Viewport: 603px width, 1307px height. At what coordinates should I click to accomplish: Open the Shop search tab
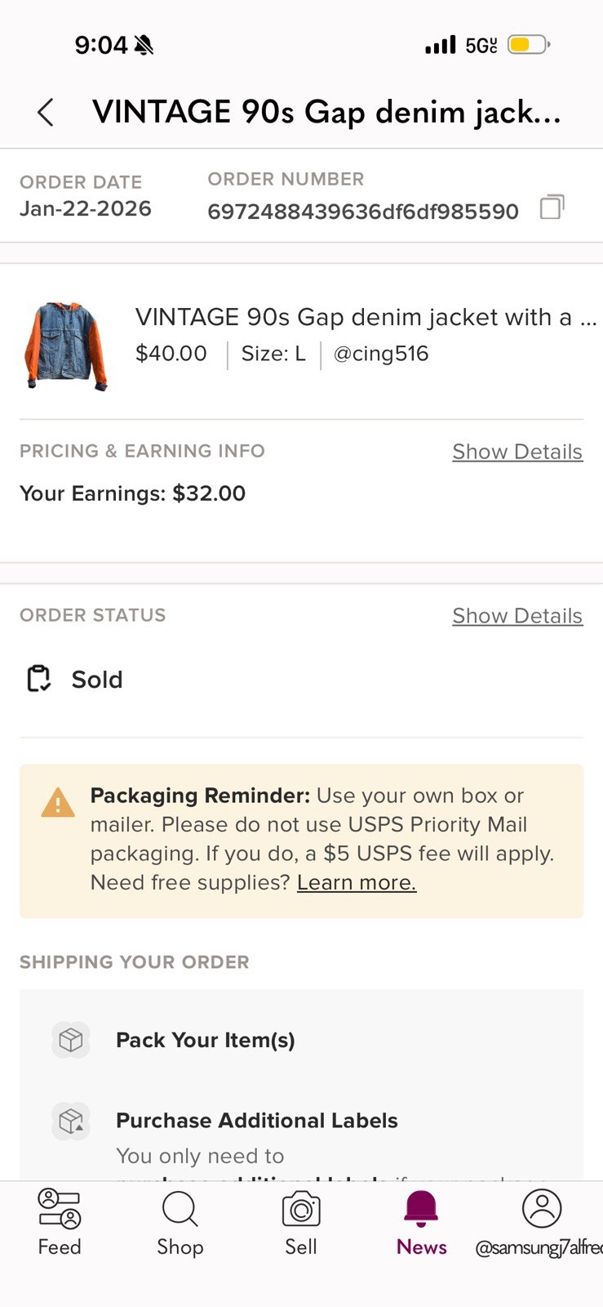click(x=180, y=1221)
